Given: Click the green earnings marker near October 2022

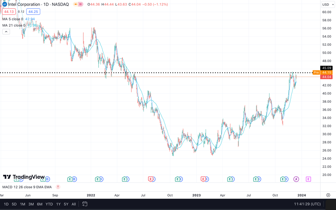Looking at the screenshot, I should [177, 179].
